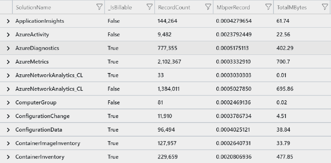This screenshot has width=331, height=163.
Task: Sort by the SolutionName column header
Action: tap(34, 7)
